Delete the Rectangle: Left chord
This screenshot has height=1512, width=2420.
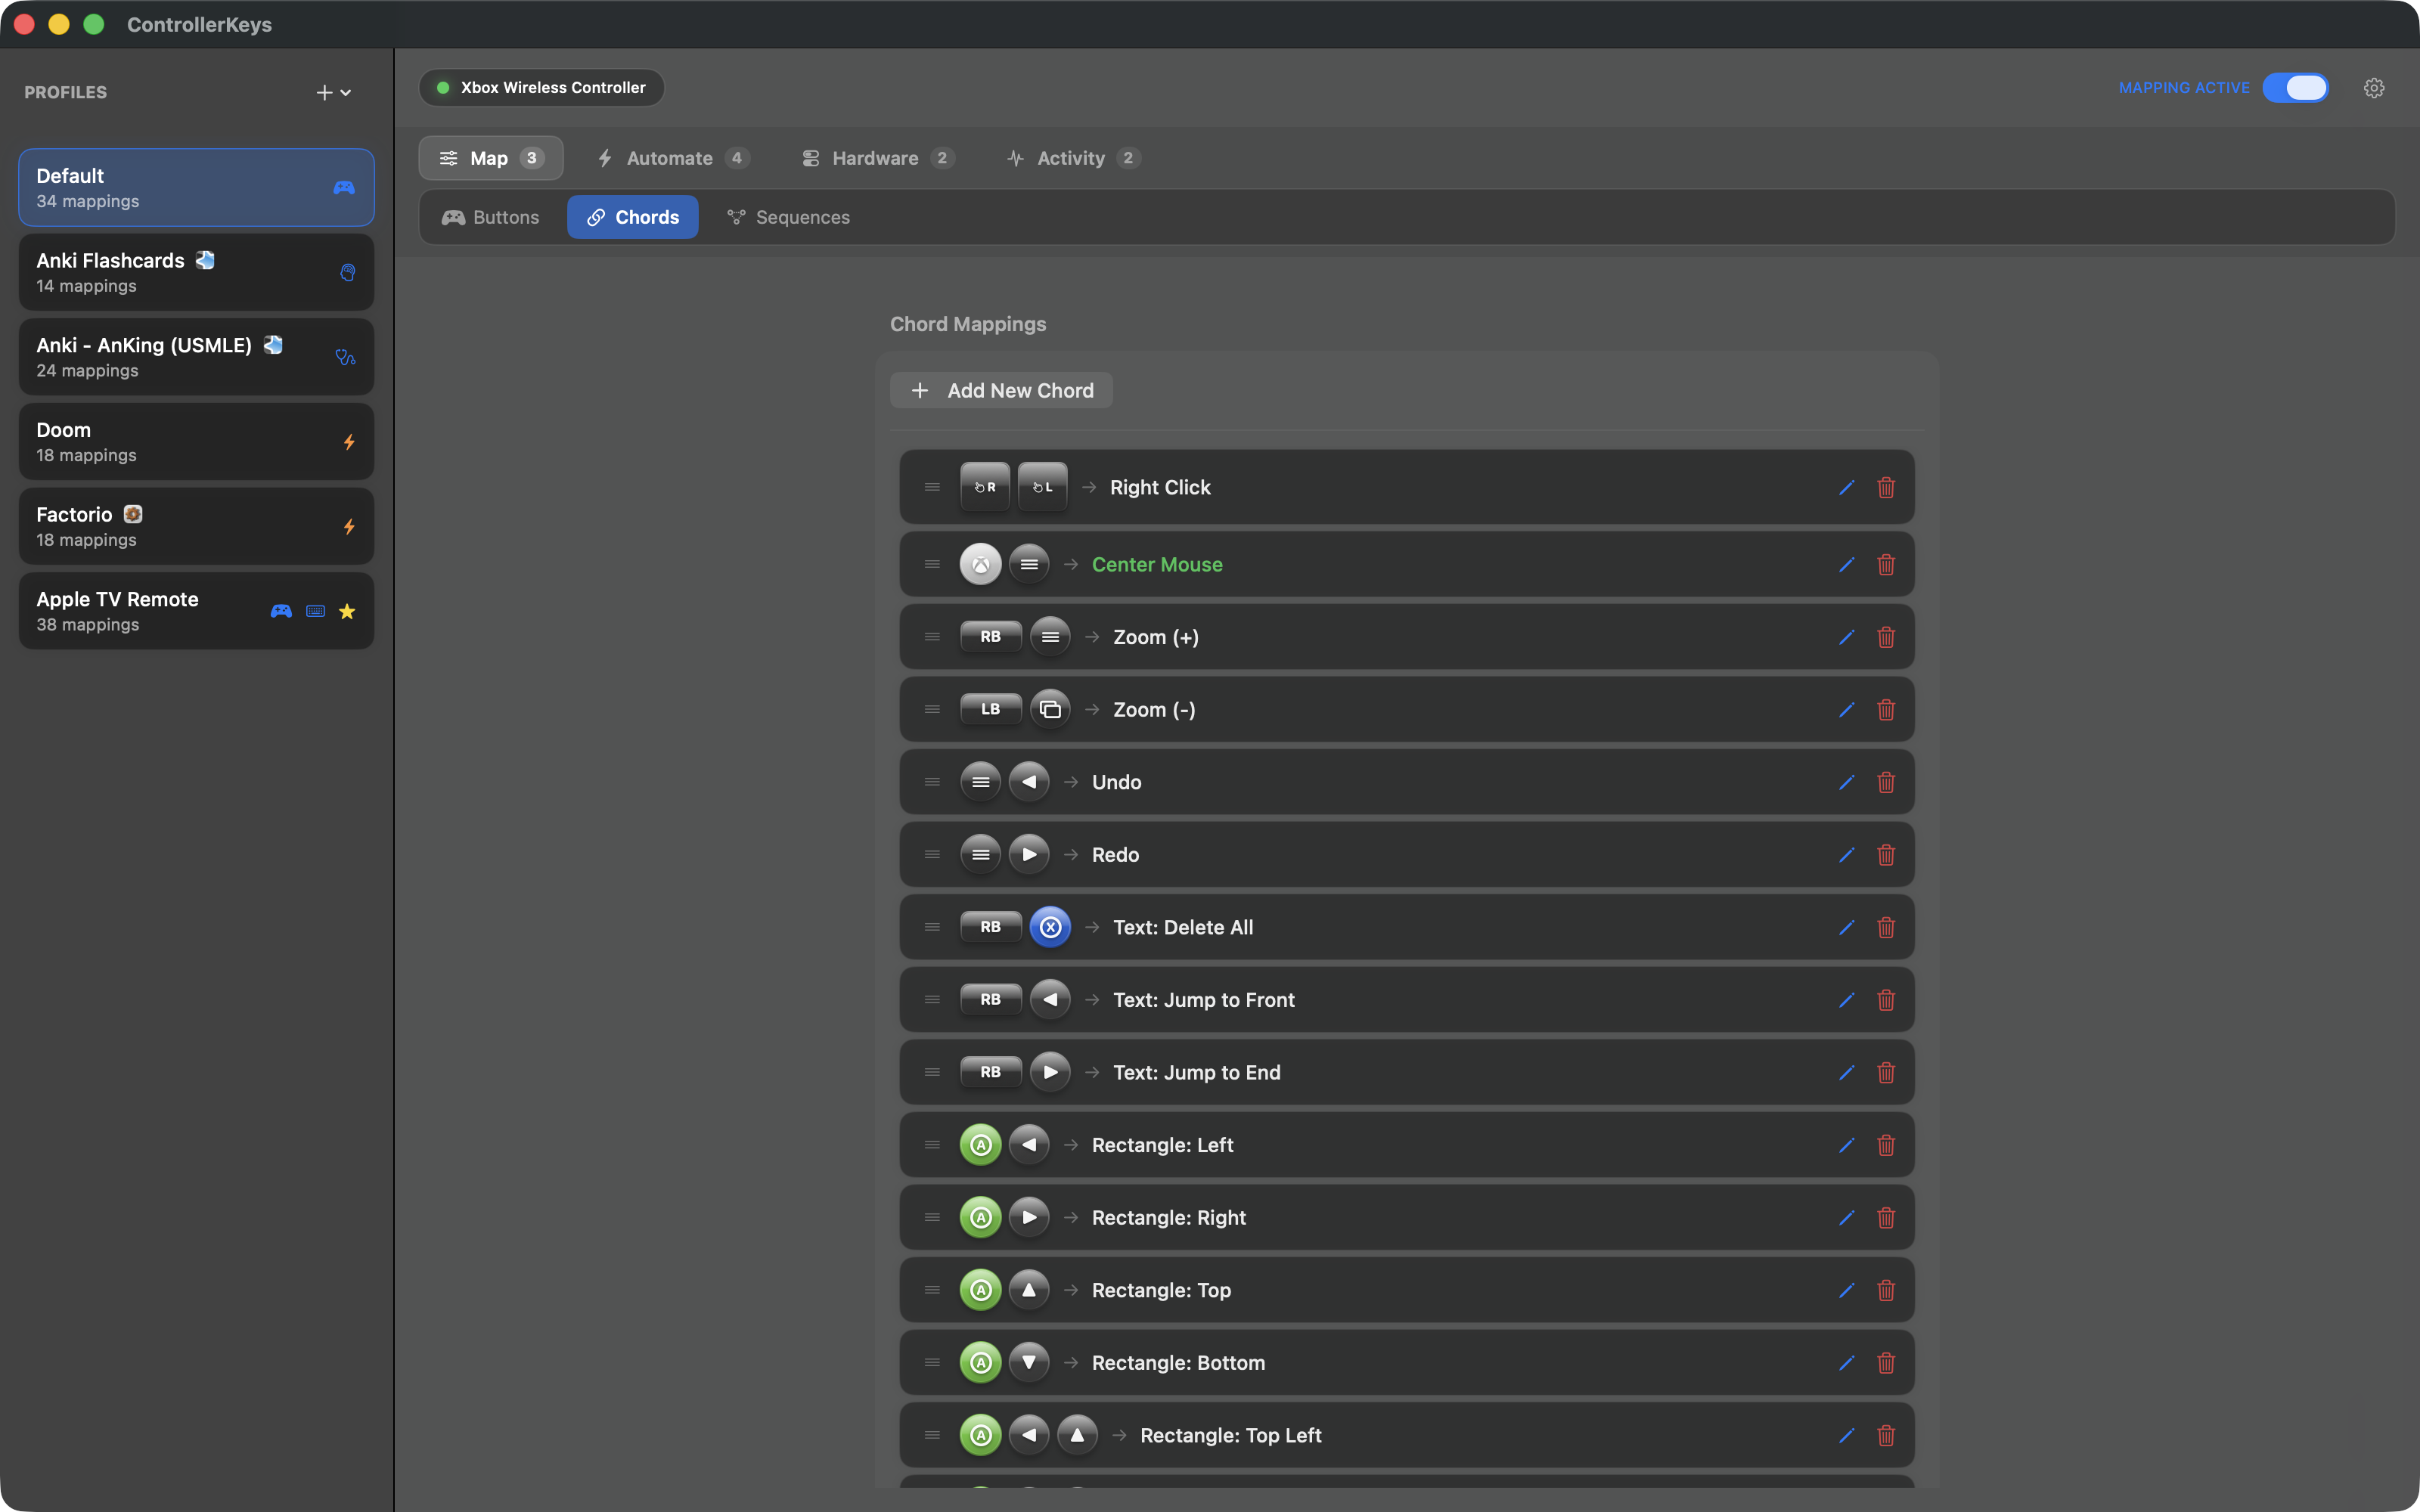click(1886, 1145)
